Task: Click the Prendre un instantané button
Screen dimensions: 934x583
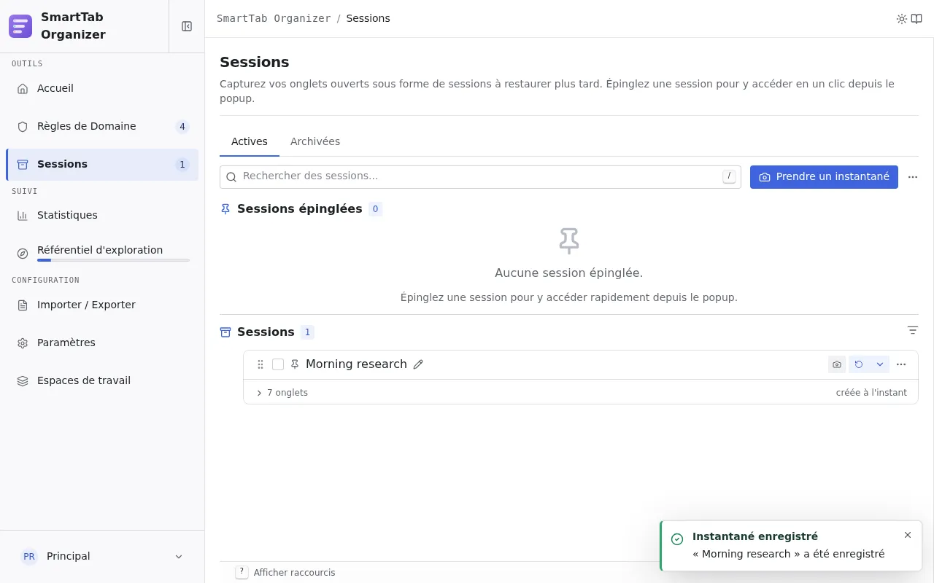Action: click(x=824, y=177)
